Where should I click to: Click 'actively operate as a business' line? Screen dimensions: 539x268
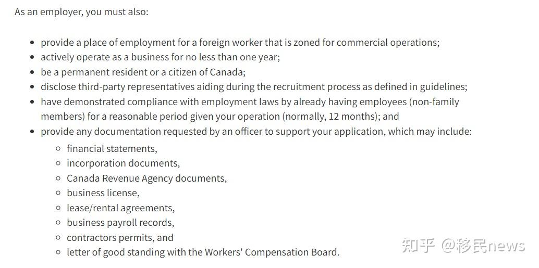click(x=161, y=57)
